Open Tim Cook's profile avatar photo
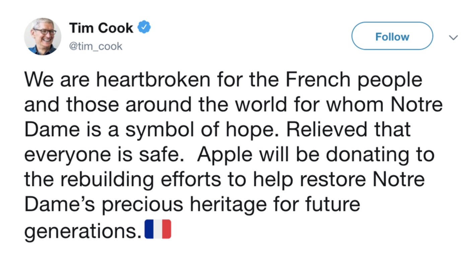Viewport: 469px width, 269px height. tap(43, 36)
